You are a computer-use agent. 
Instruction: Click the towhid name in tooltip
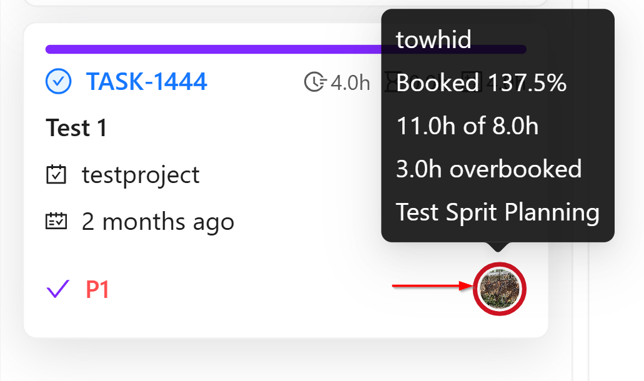tap(433, 40)
